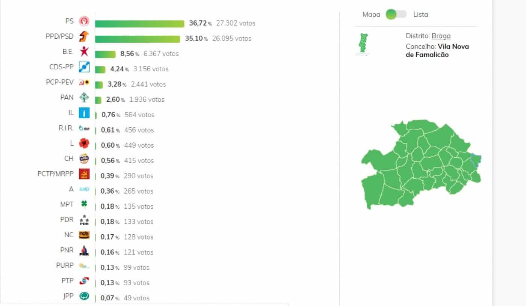Select the JPP green circular logo

point(84,296)
